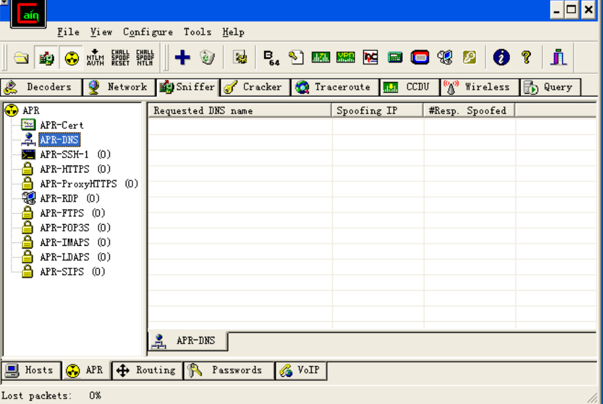Viewport: 603px width, 404px height.
Task: Click the Requested DNS name column header
Action: (x=240, y=111)
